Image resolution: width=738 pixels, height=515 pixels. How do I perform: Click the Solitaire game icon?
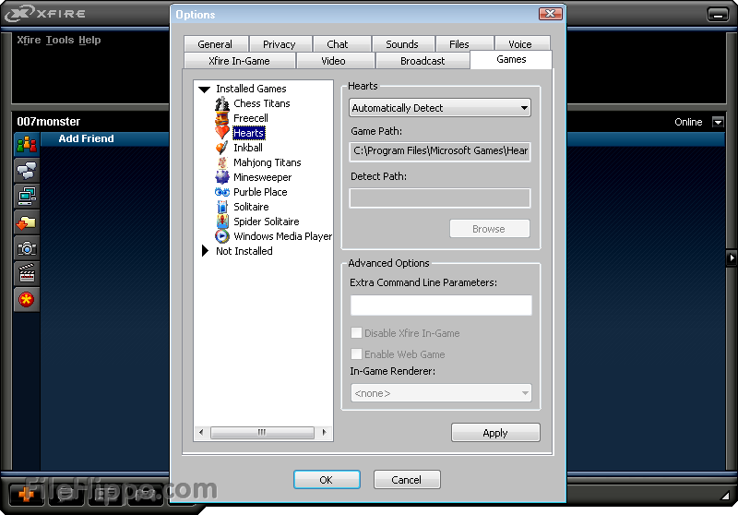click(222, 207)
